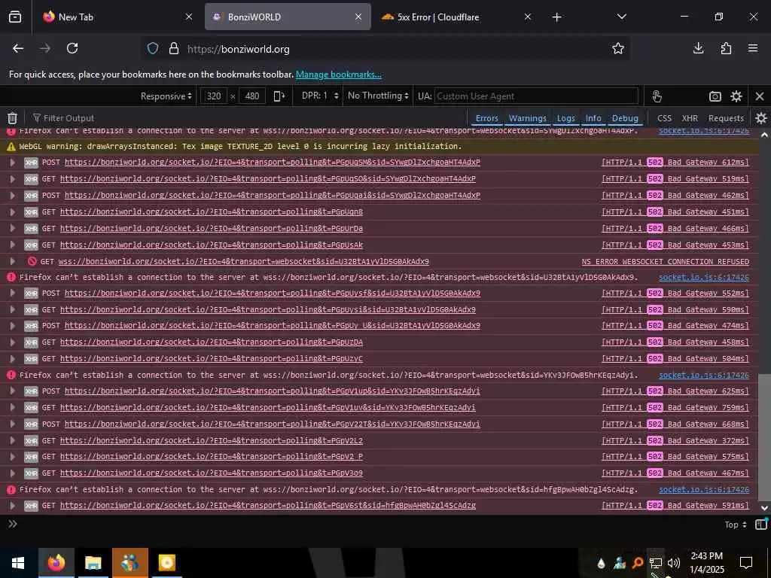The image size is (771, 578).
Task: Toggle the CSS filter
Action: coord(664,118)
